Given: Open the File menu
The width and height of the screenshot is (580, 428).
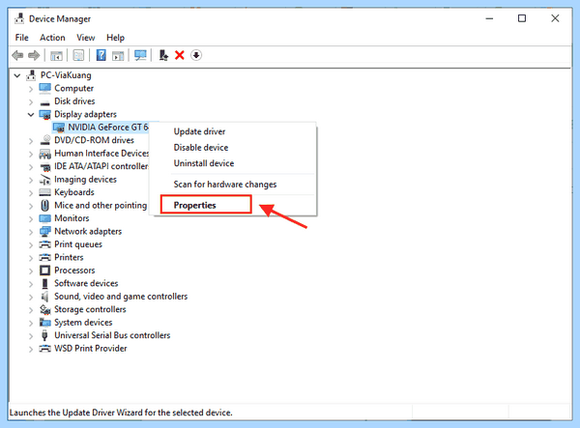Looking at the screenshot, I should (x=22, y=38).
